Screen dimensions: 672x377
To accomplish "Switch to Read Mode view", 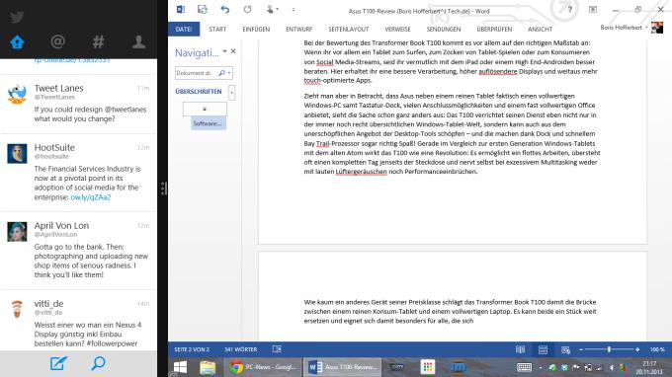I will [520, 349].
